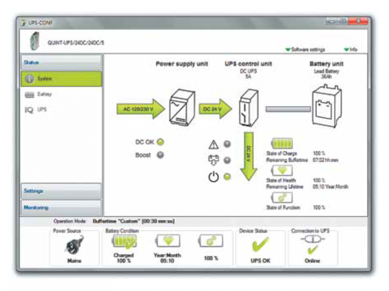Screen dimensions: 389x291
Task: Open the Battery status page in sidebar
Action: [38, 94]
